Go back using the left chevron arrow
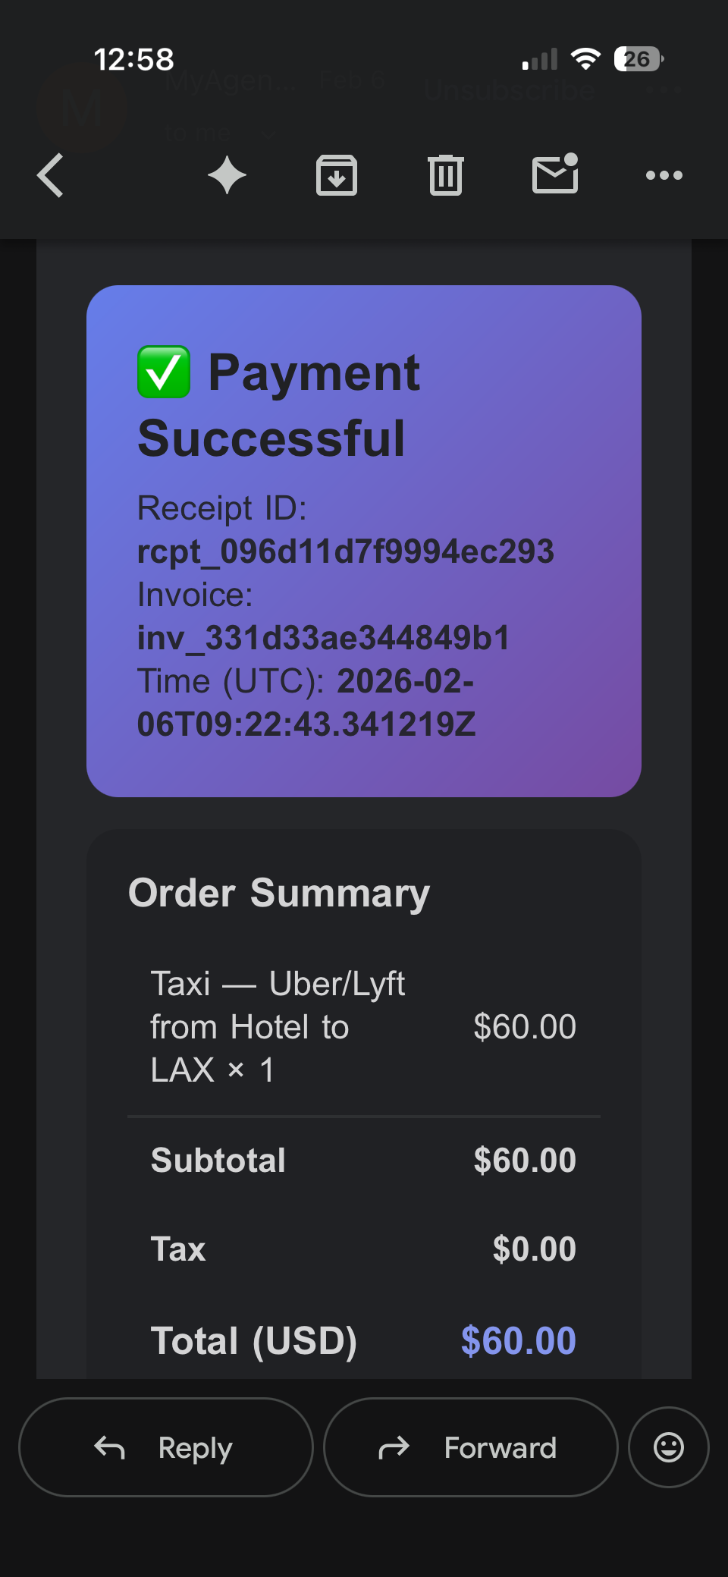The height and width of the screenshot is (1577, 728). click(x=50, y=175)
